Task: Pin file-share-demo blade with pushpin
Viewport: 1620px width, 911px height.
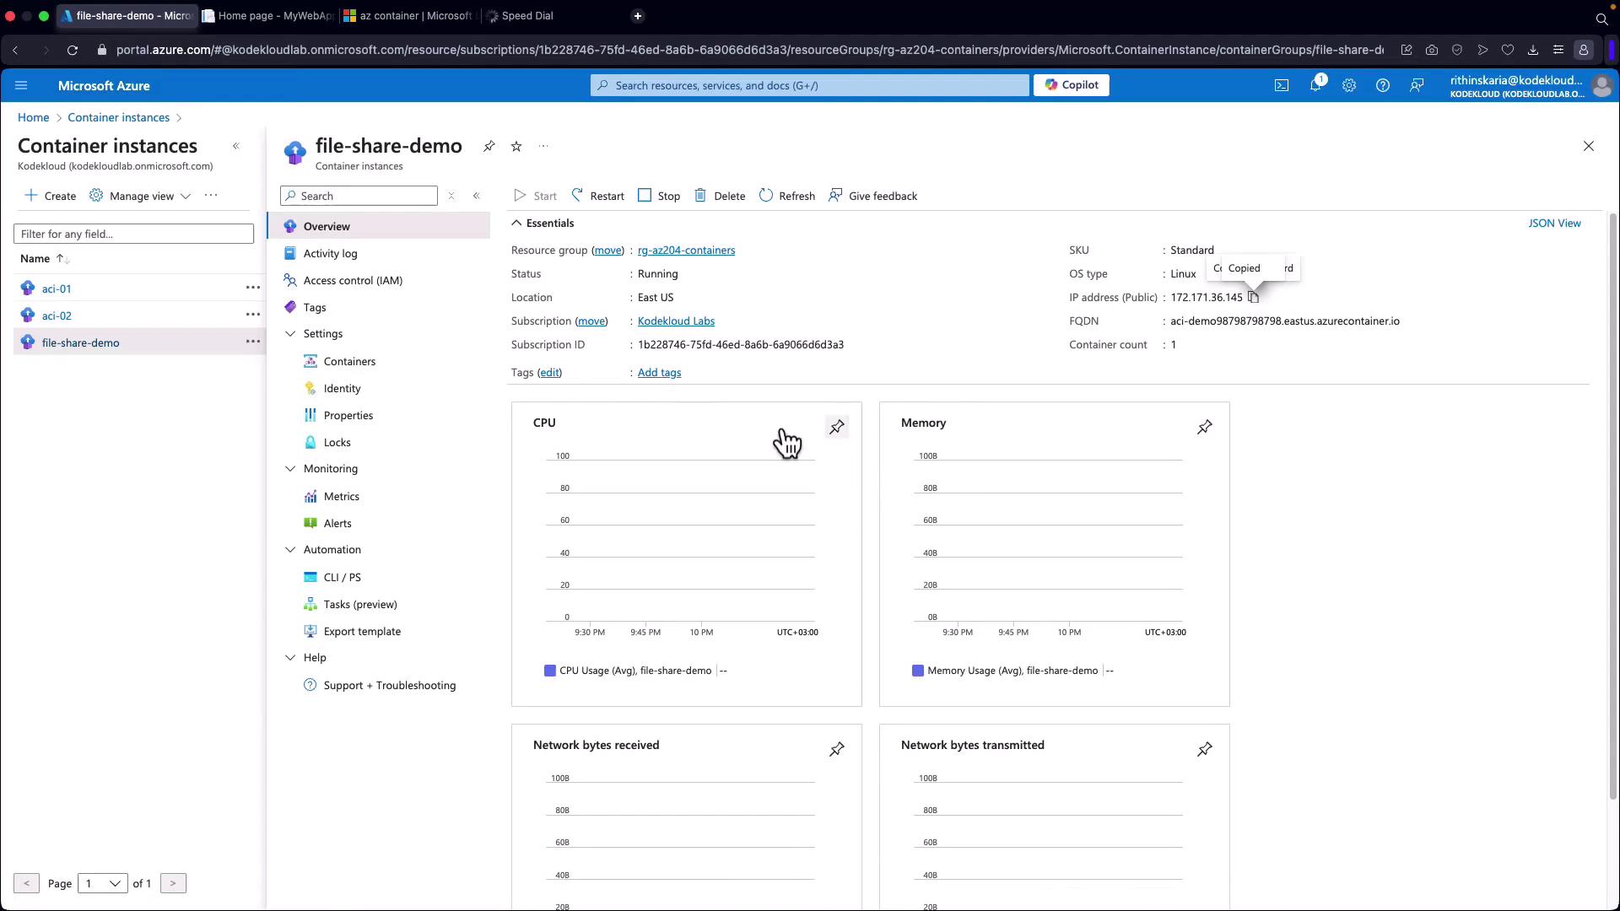Action: pyautogui.click(x=489, y=147)
